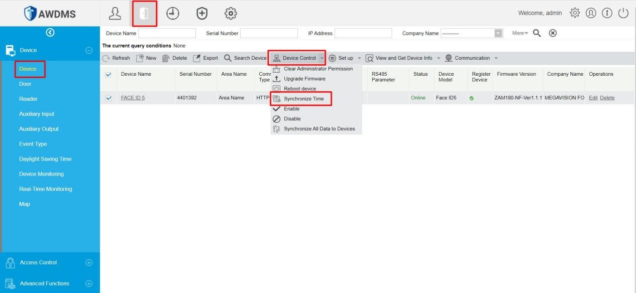The width and height of the screenshot is (636, 293).
Task: Click the Refresh toolbar button
Action: coord(116,58)
